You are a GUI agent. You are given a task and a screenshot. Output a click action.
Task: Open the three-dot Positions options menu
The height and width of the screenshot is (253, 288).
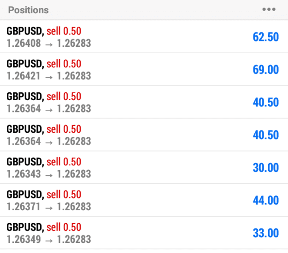point(269,9)
